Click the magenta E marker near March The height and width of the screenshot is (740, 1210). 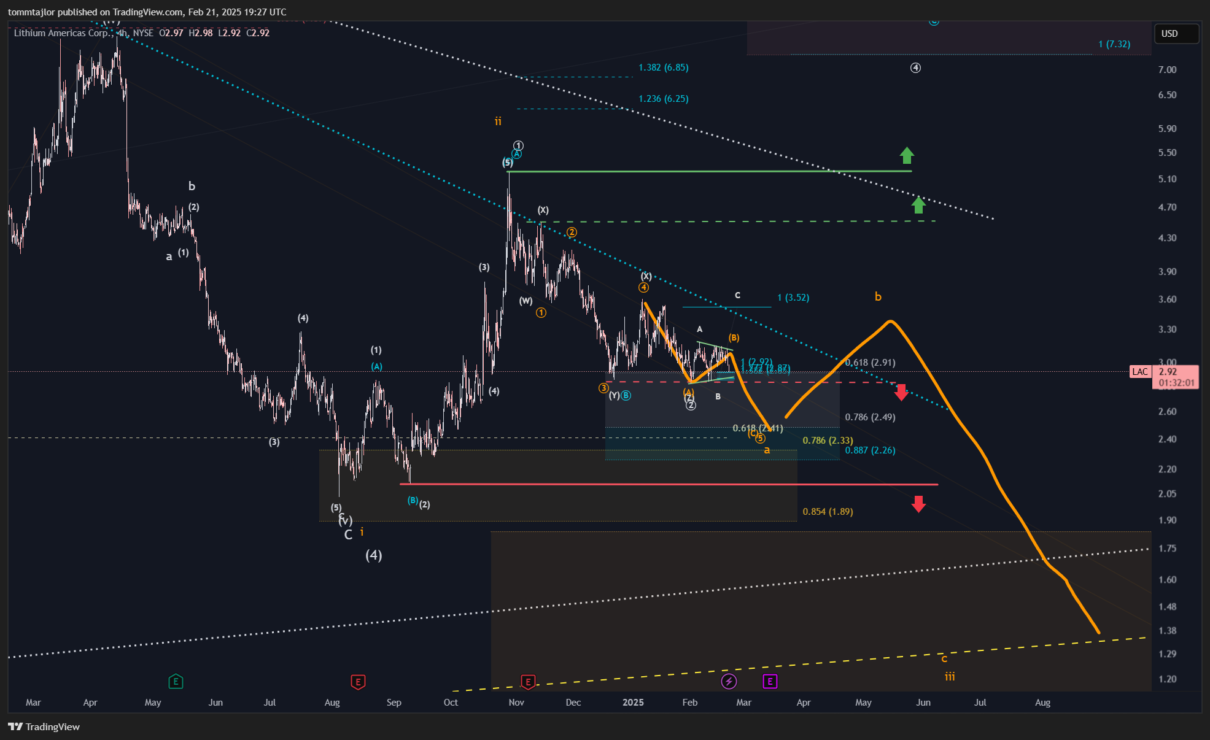coord(770,681)
